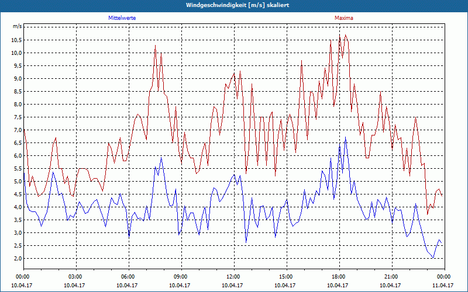The height and width of the screenshot is (292, 468).
Task: Click the '6,0' y-axis value
Action: point(18,155)
